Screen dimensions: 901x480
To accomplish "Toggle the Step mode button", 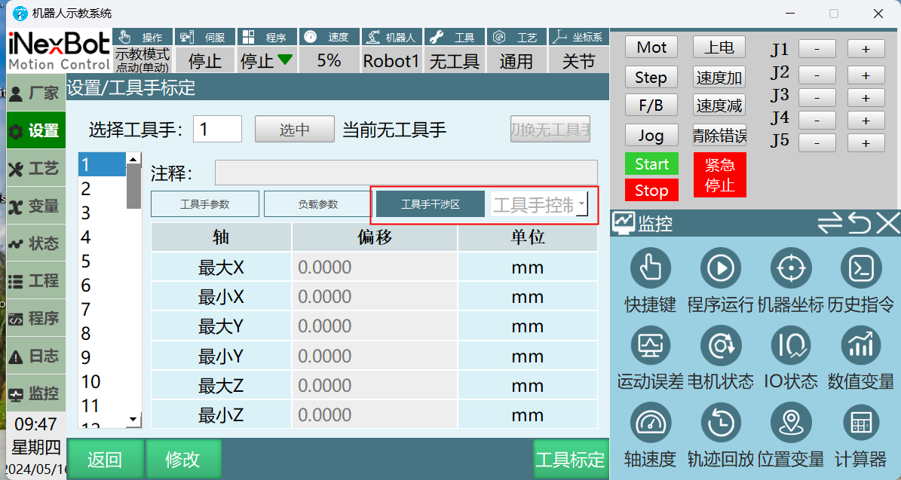I will (651, 78).
